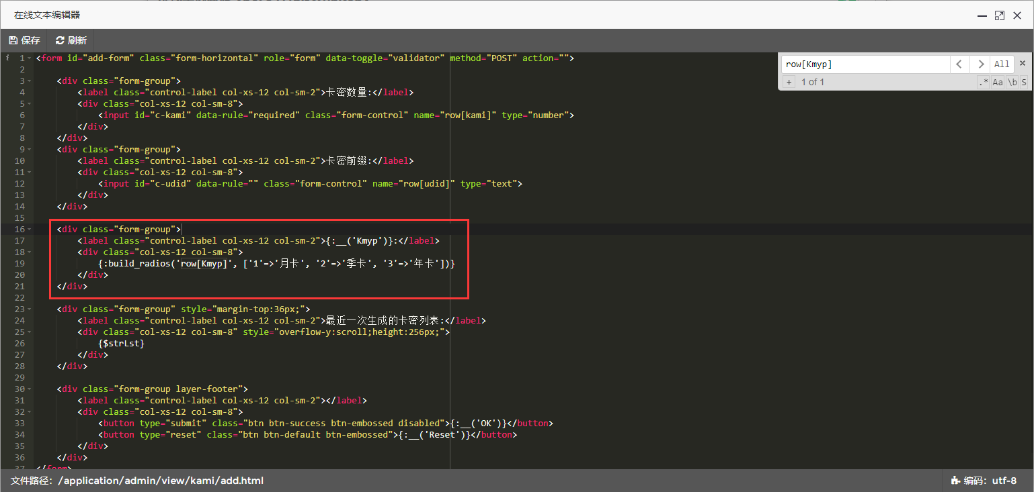Collapse the form tag on line 1

tap(30, 58)
